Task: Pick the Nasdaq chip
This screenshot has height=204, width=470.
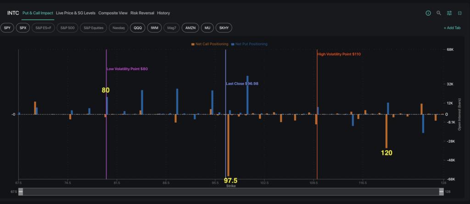Action: click(x=118, y=28)
